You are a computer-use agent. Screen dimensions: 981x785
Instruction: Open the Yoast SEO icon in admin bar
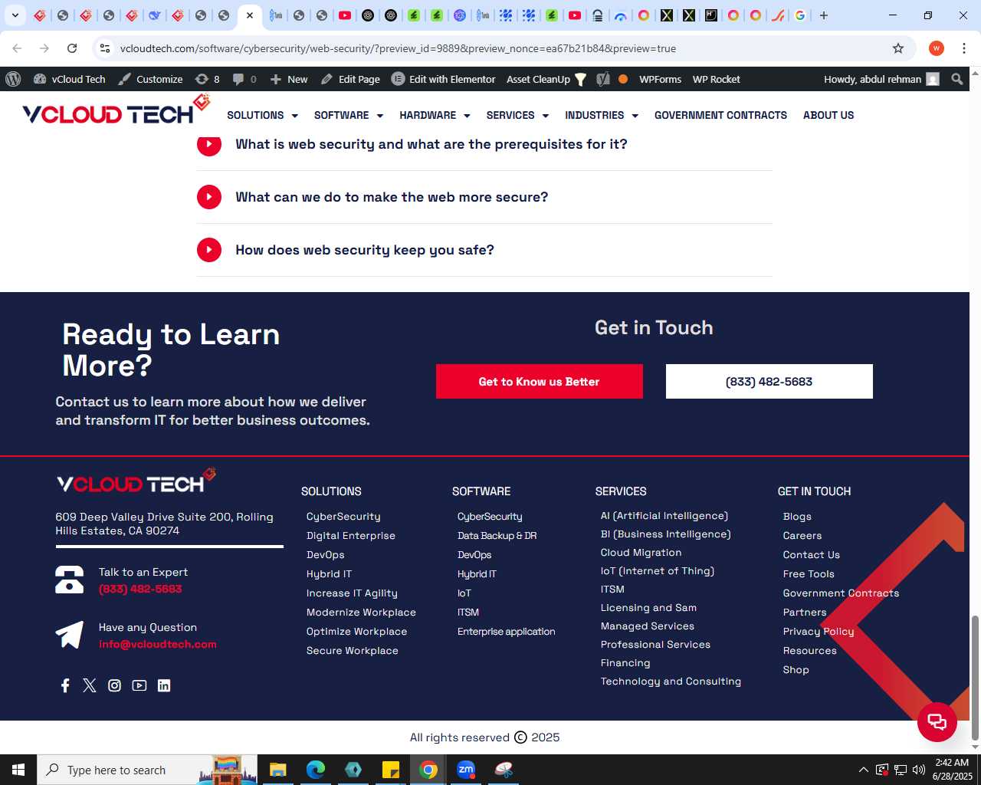603,79
